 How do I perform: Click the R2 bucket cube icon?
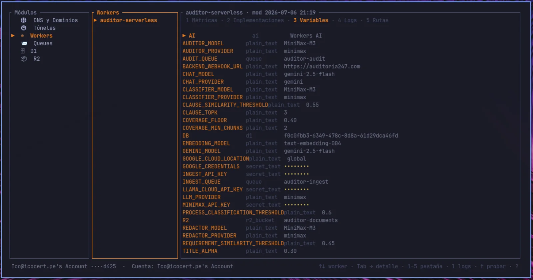point(24,59)
